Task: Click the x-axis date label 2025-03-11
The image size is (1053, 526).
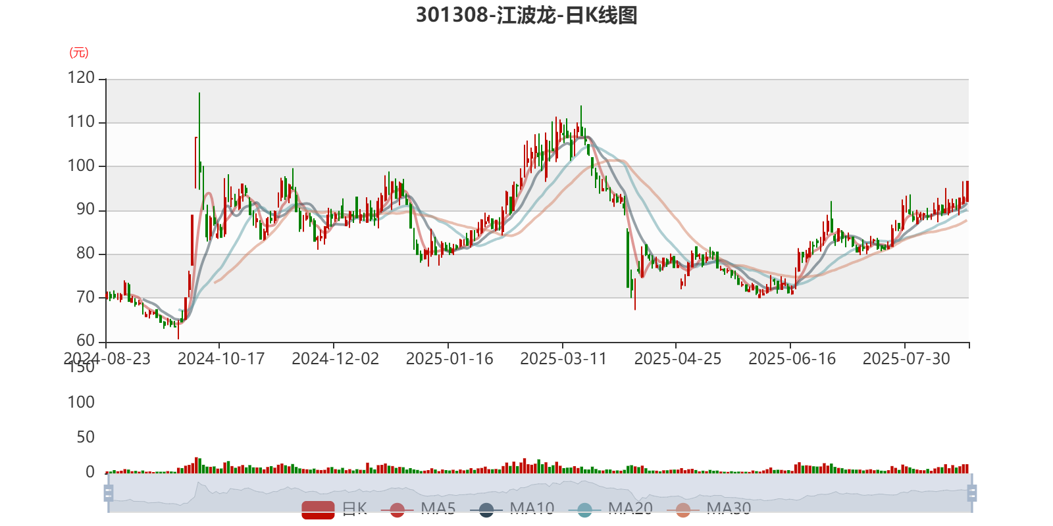Action: click(563, 359)
